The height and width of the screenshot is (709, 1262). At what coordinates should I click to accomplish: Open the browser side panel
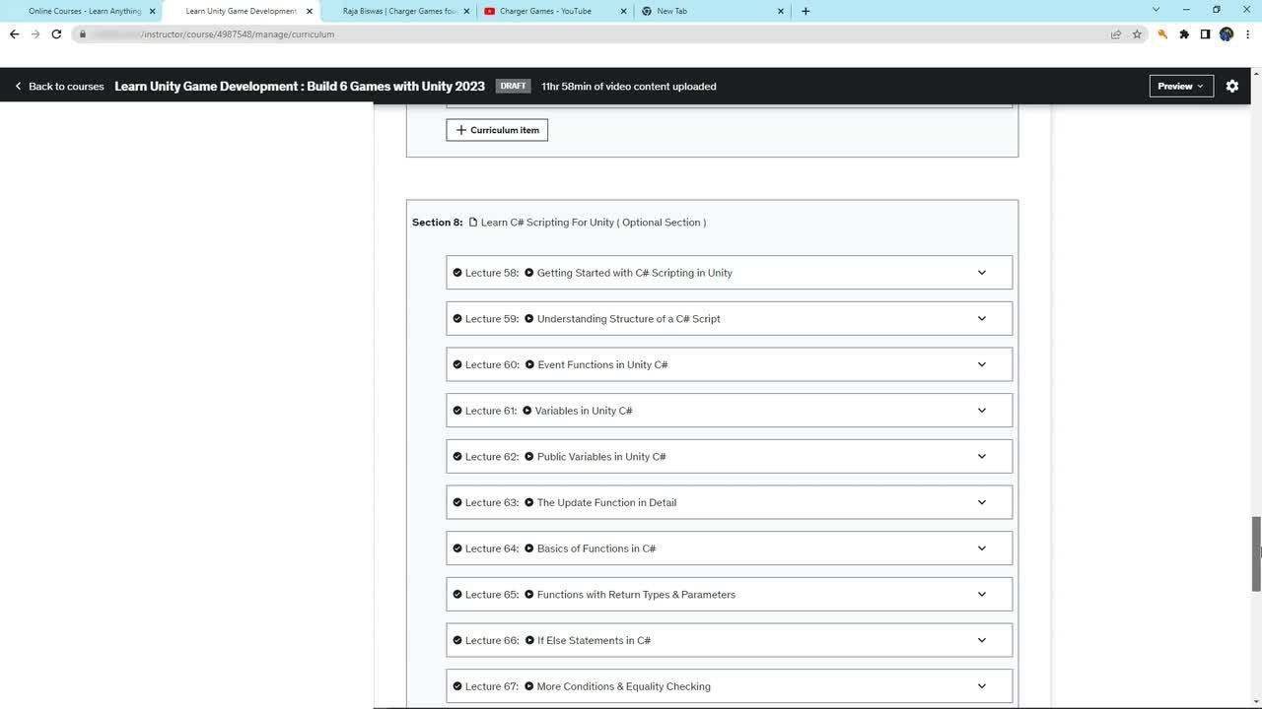[1205, 33]
